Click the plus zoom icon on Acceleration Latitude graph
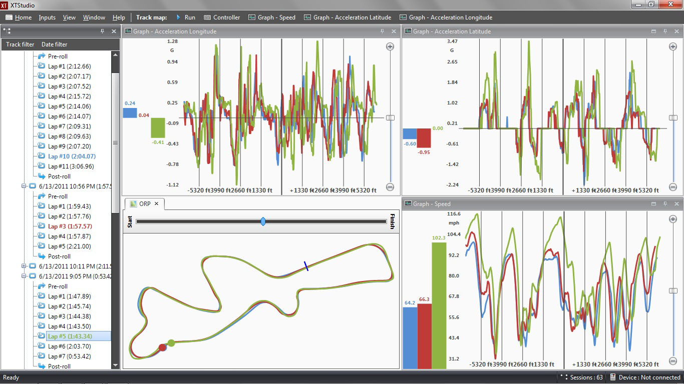This screenshot has height=384, width=684. [x=673, y=46]
